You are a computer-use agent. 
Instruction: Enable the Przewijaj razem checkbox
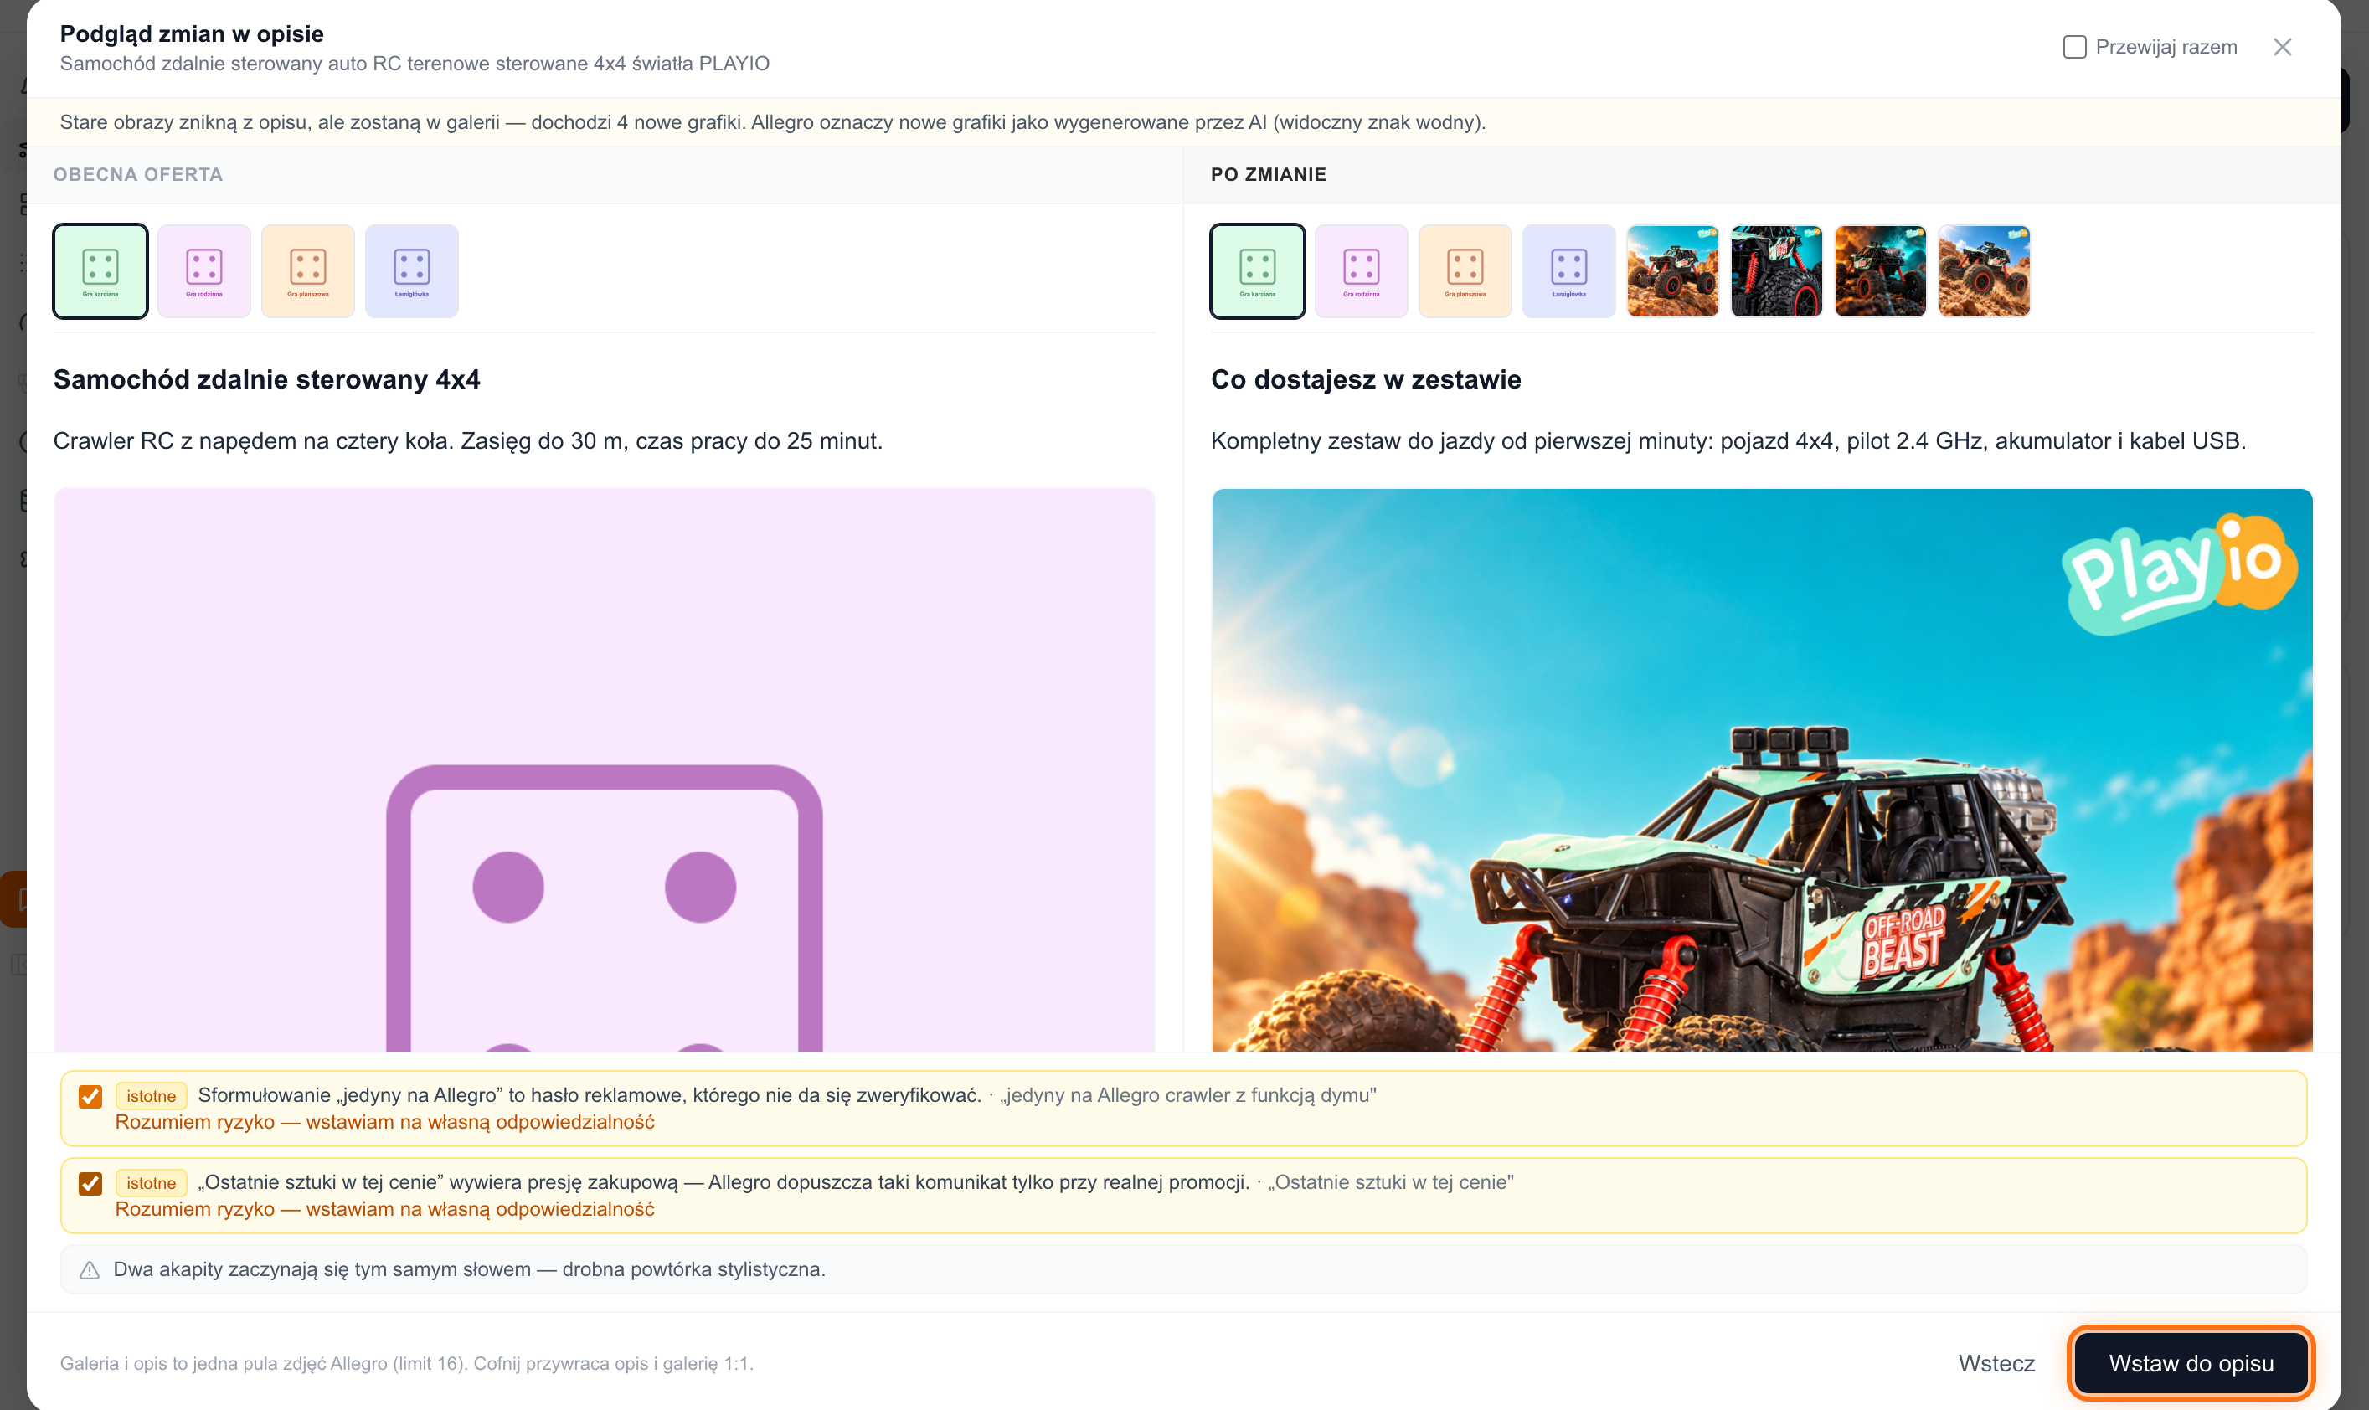coord(2074,47)
